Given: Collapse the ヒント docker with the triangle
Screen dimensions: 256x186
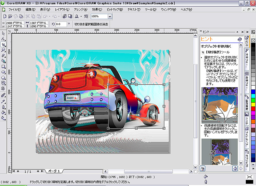Looking at the screenshot, I should [237, 32].
